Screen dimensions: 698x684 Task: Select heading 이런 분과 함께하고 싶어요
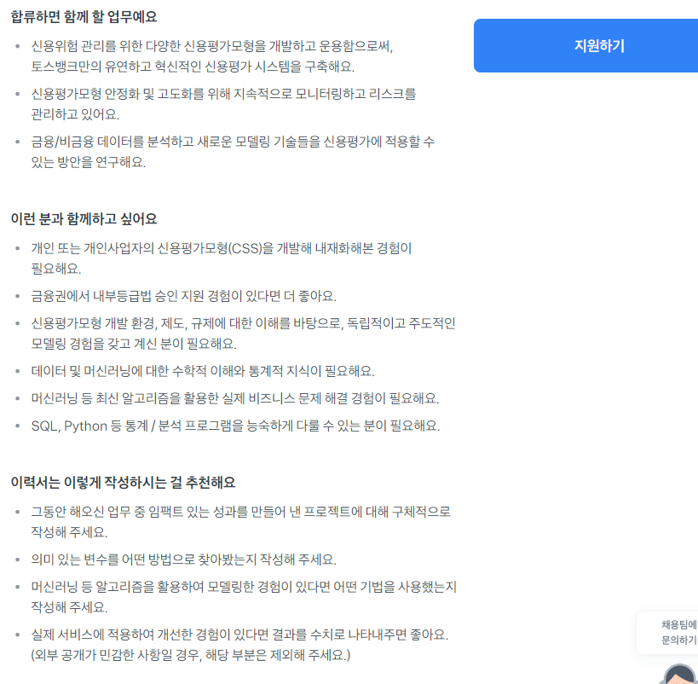click(x=84, y=219)
